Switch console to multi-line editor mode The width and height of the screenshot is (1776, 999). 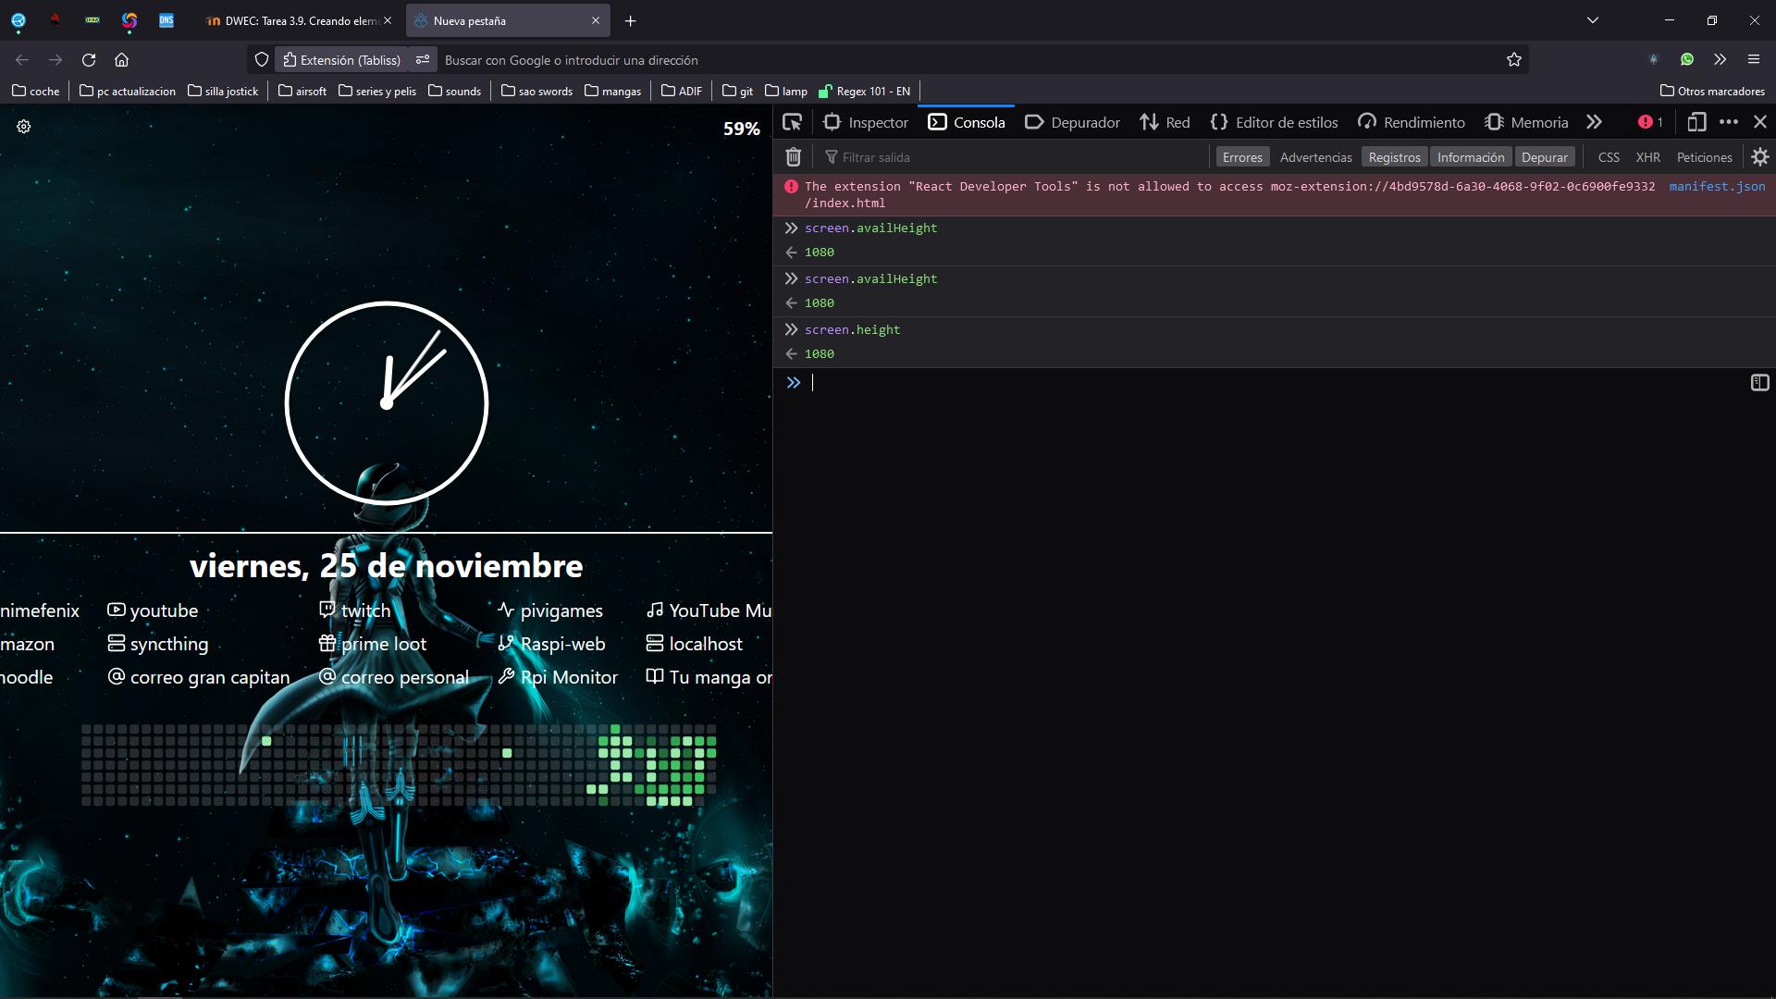click(1759, 383)
